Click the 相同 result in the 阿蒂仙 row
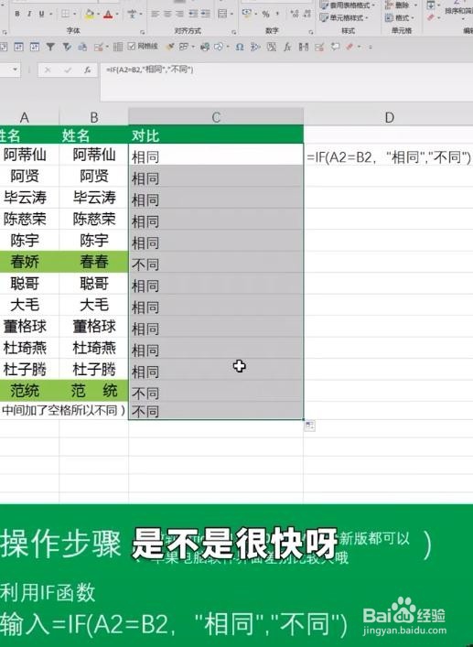This screenshot has height=647, width=473. coord(216,156)
